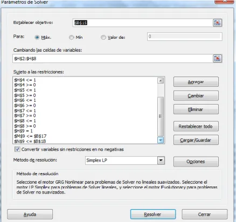Click the Eliminar button
The width and height of the screenshot is (236, 222).
[x=196, y=109]
